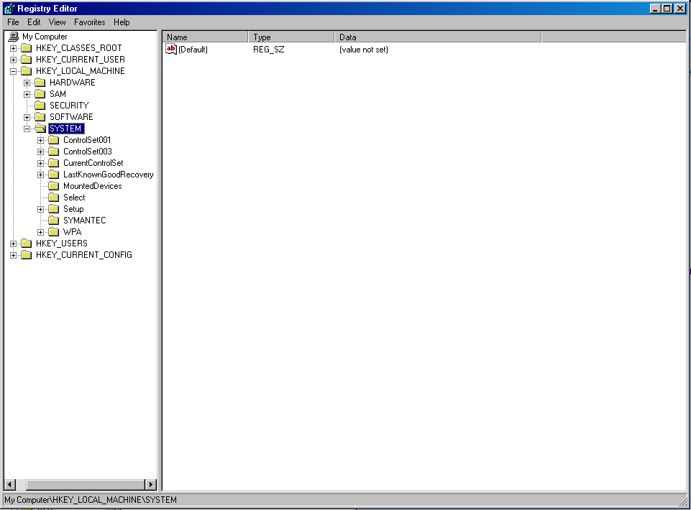Click the Select key folder icon
Viewport: 691px width, 510px height.
pyautogui.click(x=54, y=198)
